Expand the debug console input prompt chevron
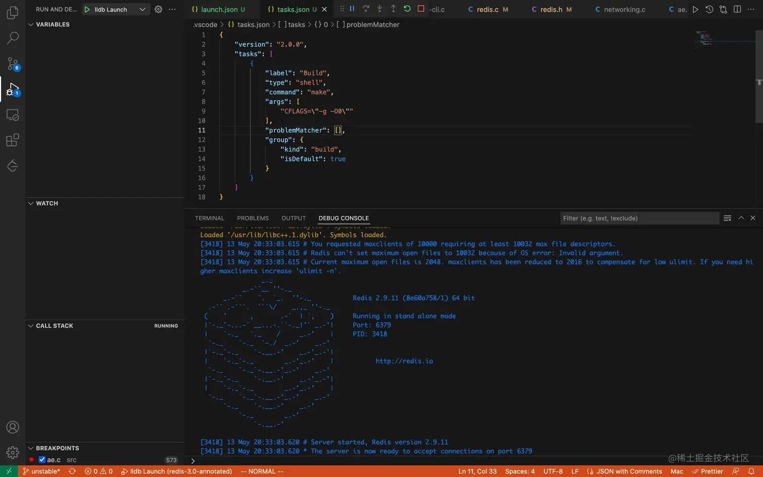The height and width of the screenshot is (477, 763). (x=193, y=460)
